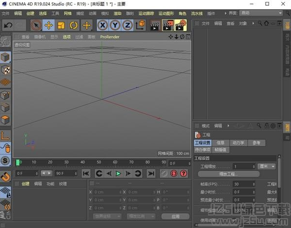The height and width of the screenshot is (228, 291).
Task: Click Object Manager search magnifier icon
Action: 260,23
